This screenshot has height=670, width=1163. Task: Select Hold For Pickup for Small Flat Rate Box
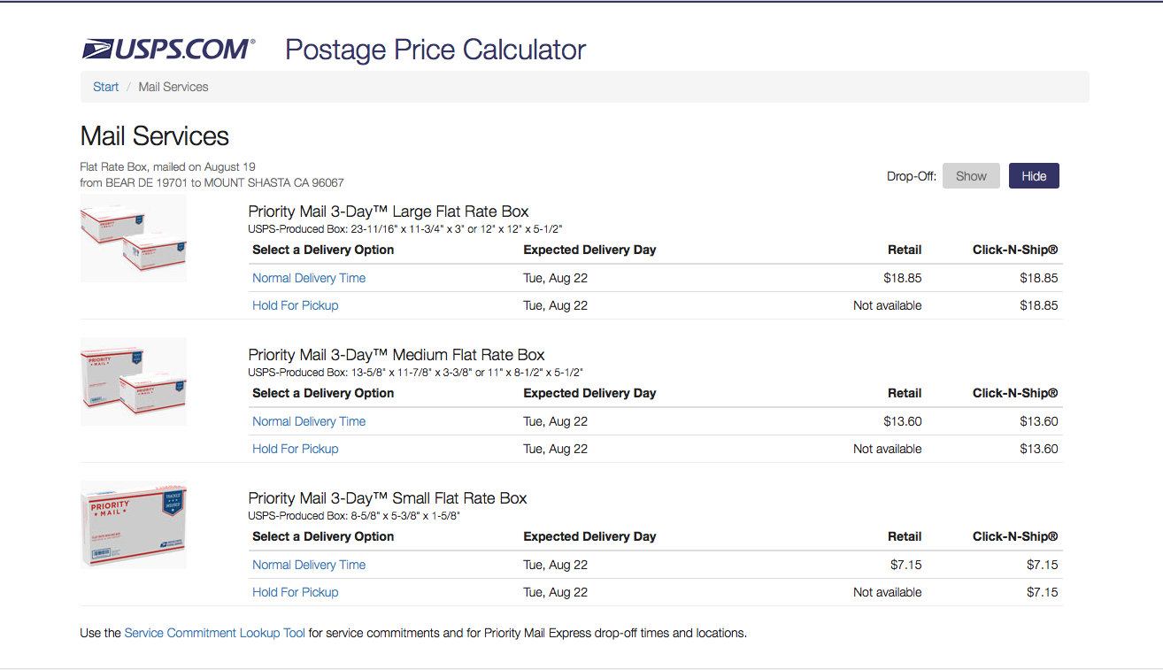[x=296, y=592]
